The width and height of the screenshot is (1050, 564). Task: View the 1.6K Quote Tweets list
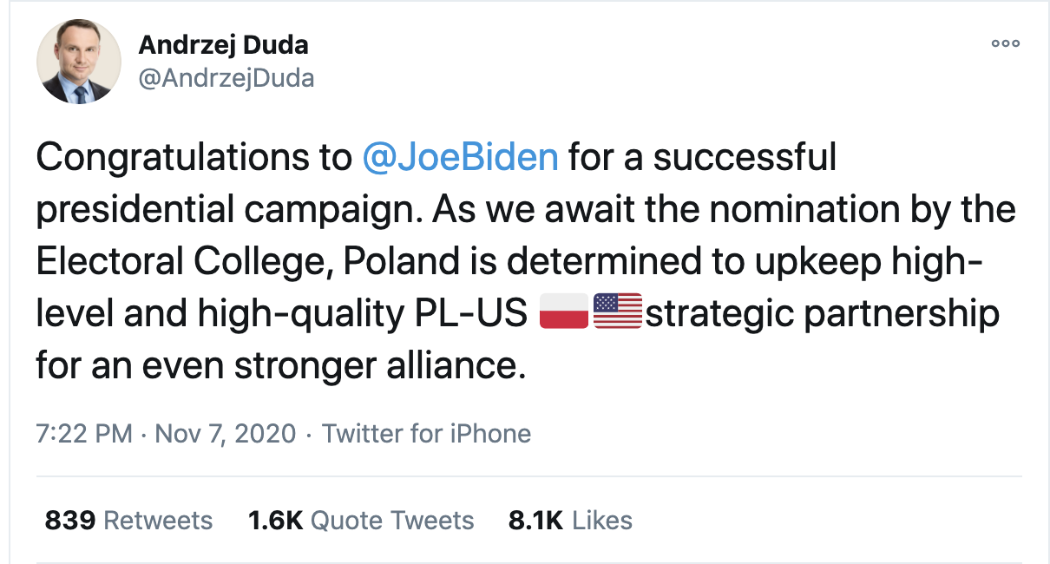pos(361,520)
